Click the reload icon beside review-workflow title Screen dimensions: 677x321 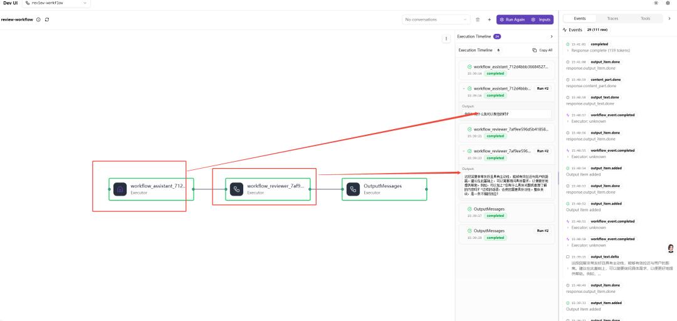(47, 19)
